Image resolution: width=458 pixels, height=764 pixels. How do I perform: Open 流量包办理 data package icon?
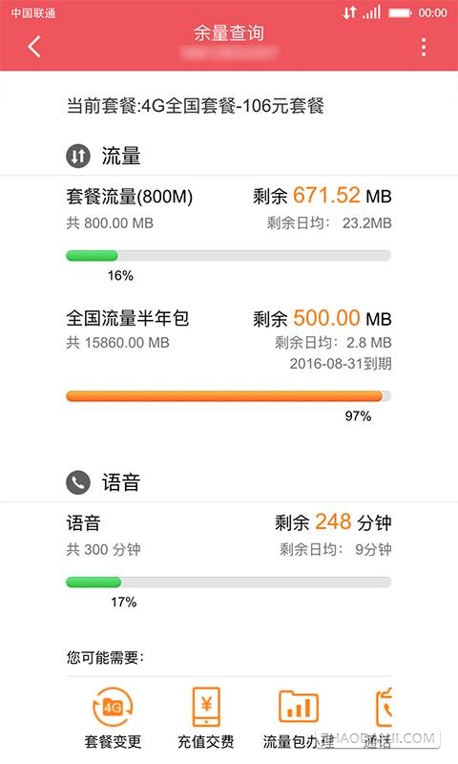click(x=299, y=708)
